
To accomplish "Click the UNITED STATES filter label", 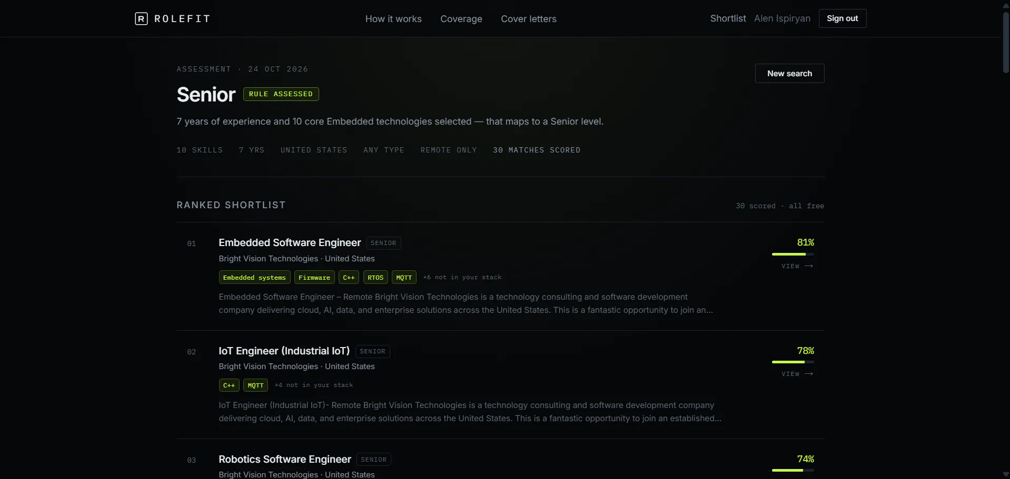I will click(x=314, y=150).
